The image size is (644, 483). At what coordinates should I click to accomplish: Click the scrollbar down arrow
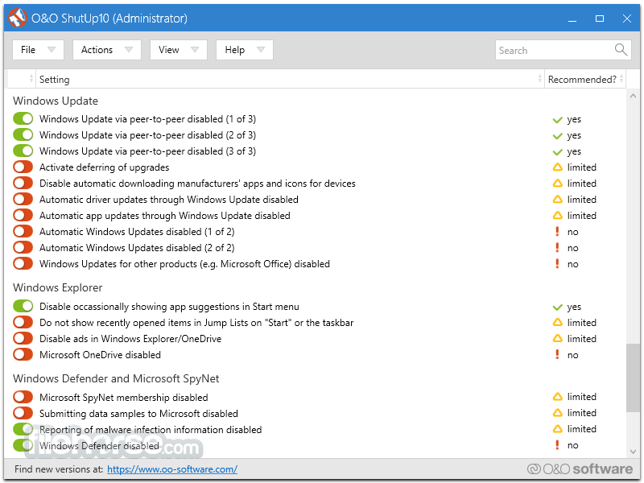[x=633, y=452]
